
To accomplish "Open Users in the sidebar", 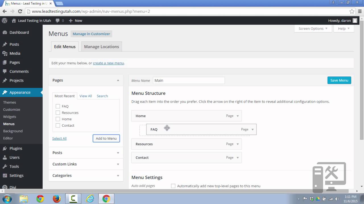I will click(x=15, y=157).
